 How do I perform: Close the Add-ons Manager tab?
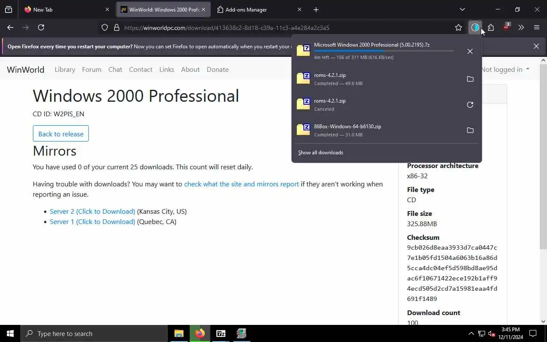299,9
